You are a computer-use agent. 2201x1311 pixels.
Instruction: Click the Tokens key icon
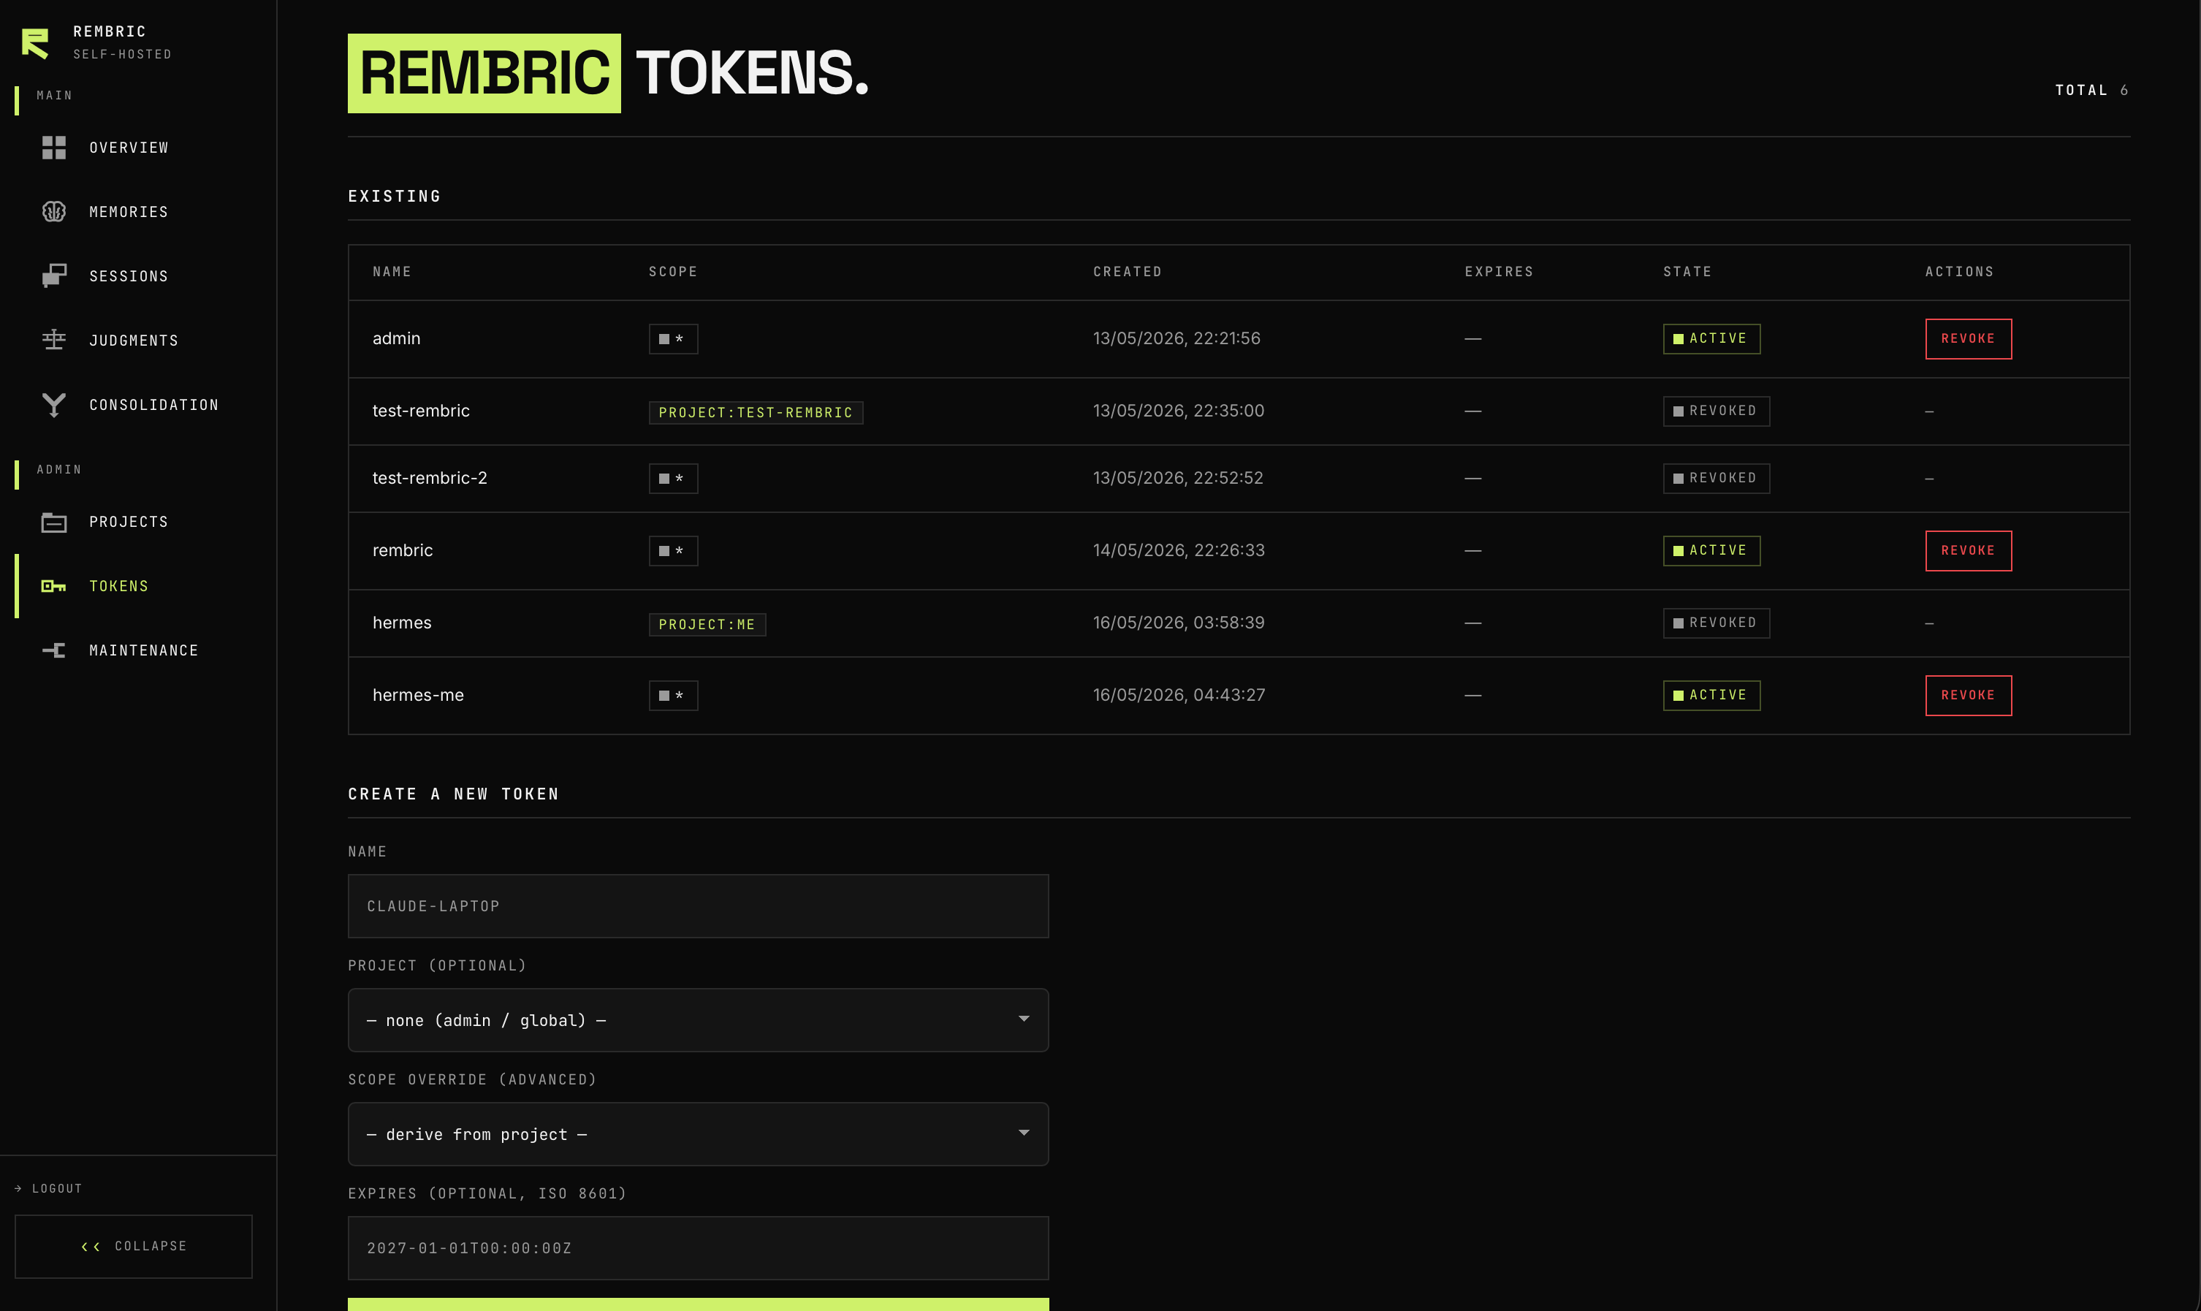54,585
